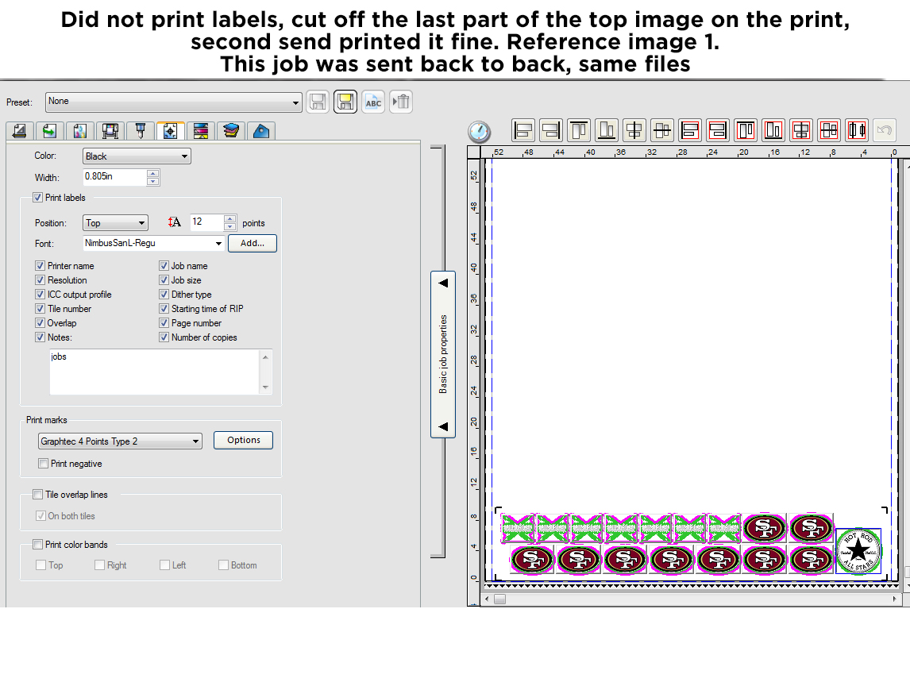Screen dimensions: 910x686
Task: Toggle Starting time of RIP checkbox
Action: click(x=164, y=309)
